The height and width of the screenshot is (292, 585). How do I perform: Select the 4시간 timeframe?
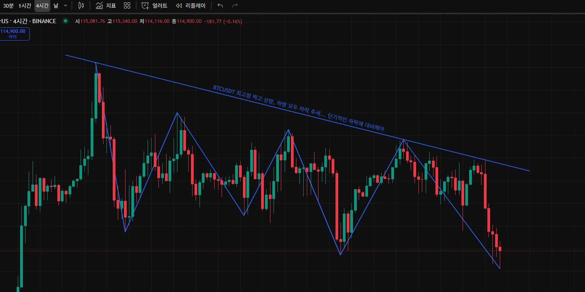tap(42, 6)
